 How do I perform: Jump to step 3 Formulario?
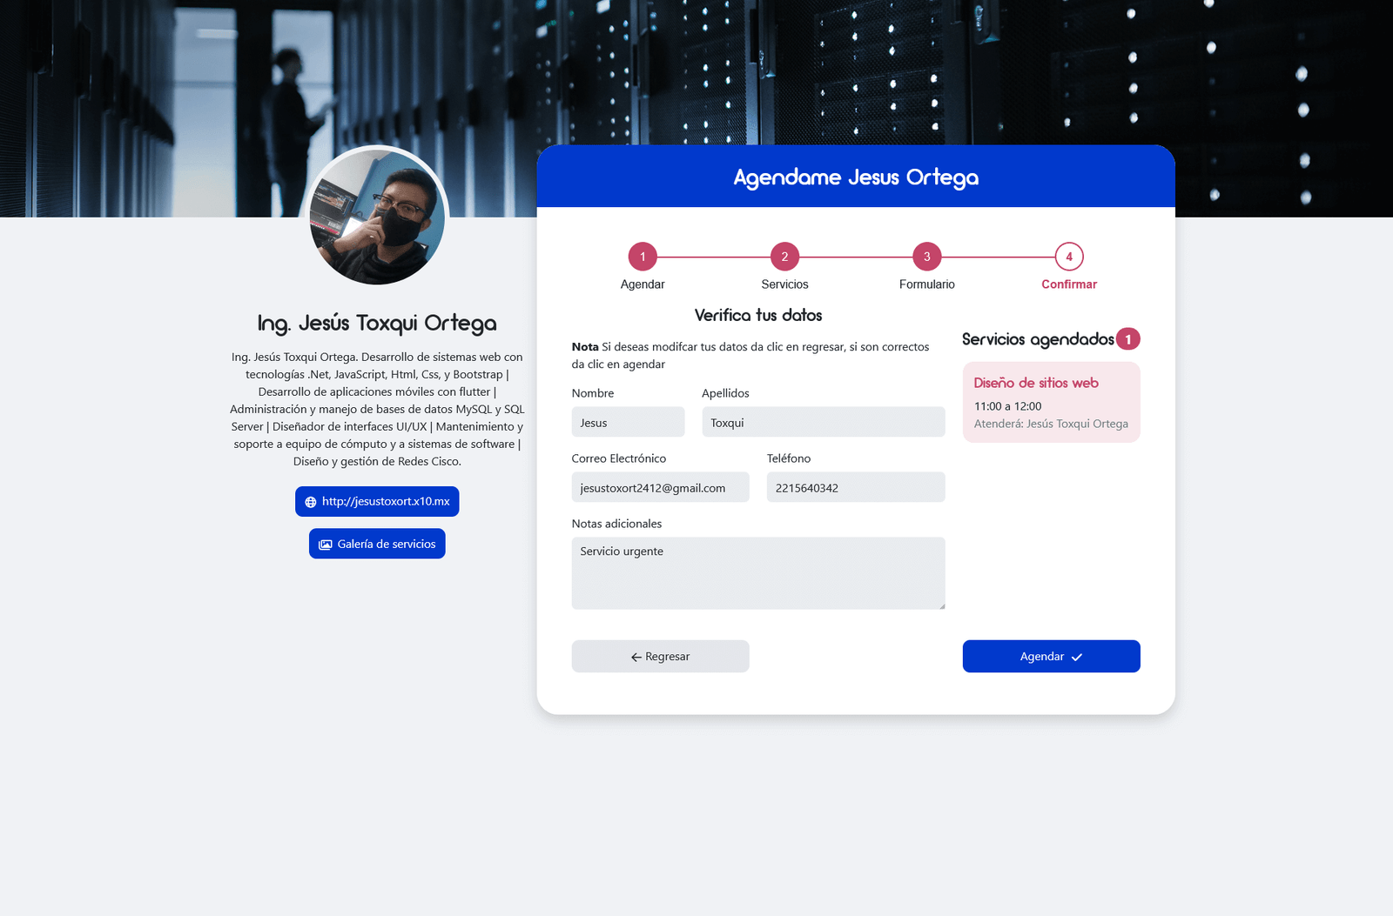926,257
